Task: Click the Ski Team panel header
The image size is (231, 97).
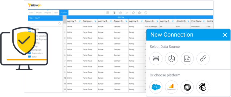Action: pyautogui.click(x=45, y=18)
